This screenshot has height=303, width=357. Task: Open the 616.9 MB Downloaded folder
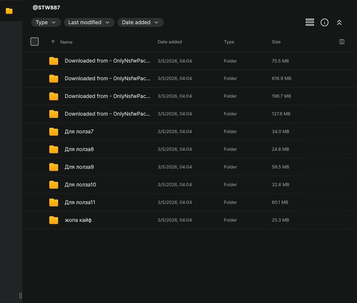point(107,78)
